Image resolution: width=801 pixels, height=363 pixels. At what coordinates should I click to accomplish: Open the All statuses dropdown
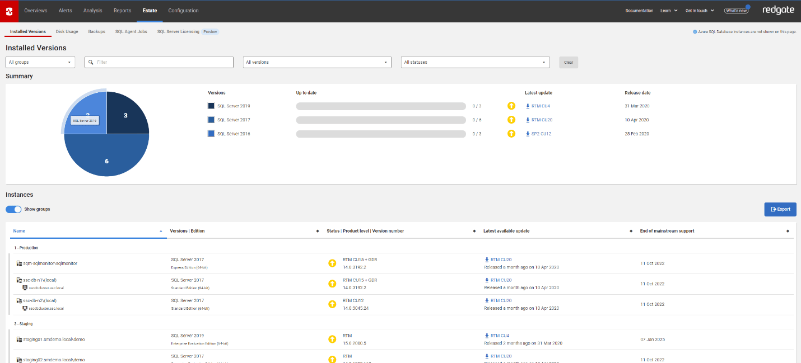tap(476, 62)
